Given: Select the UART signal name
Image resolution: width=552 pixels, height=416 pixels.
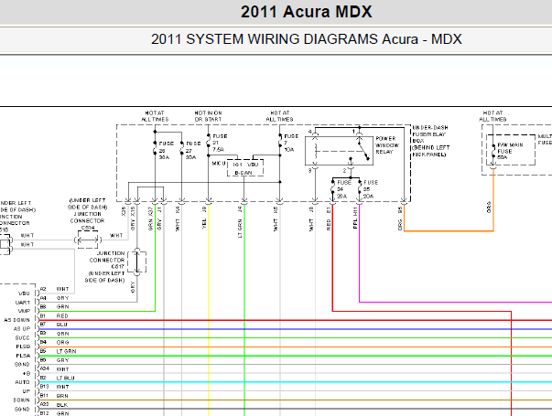Looking at the screenshot, I should [23, 303].
